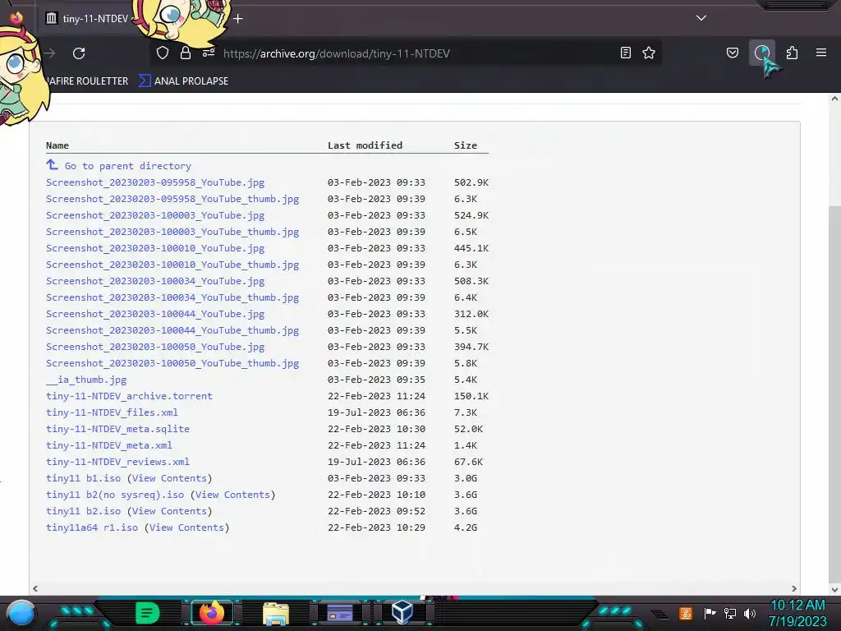The width and height of the screenshot is (841, 631).
Task: List all tabs with the chevron dropdown
Action: (x=701, y=18)
